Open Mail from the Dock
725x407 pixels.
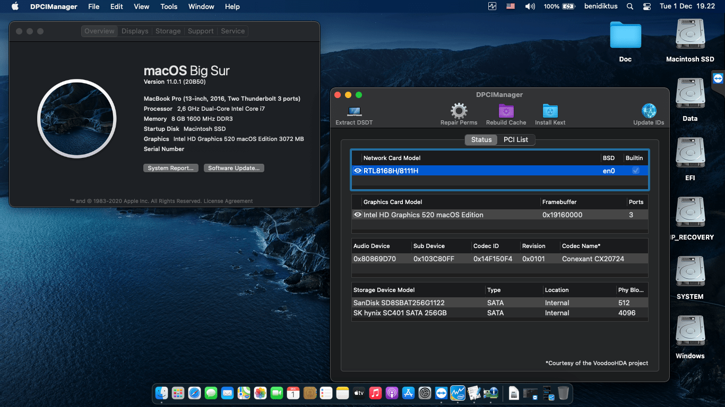[227, 393]
